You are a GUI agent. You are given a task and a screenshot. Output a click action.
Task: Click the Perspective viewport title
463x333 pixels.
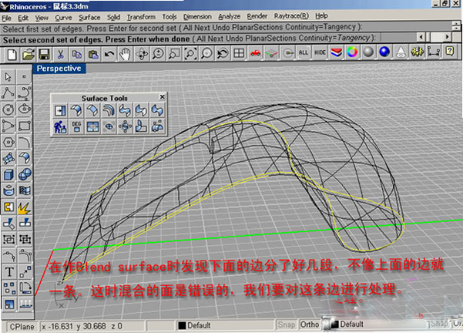(59, 69)
